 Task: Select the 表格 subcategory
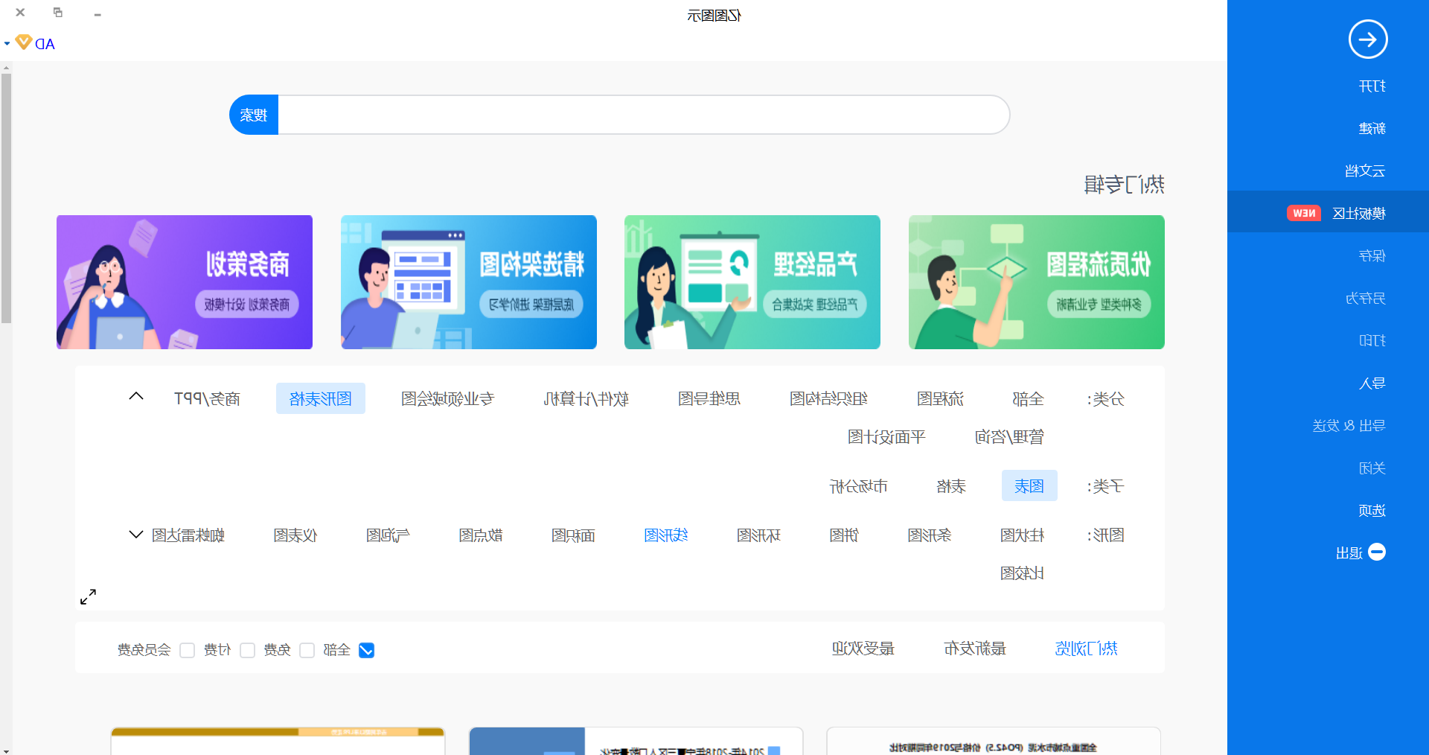950,487
